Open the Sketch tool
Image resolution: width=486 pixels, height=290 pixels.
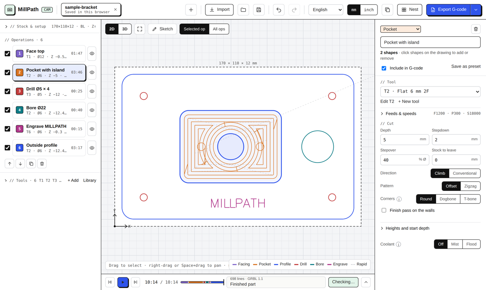click(x=162, y=29)
